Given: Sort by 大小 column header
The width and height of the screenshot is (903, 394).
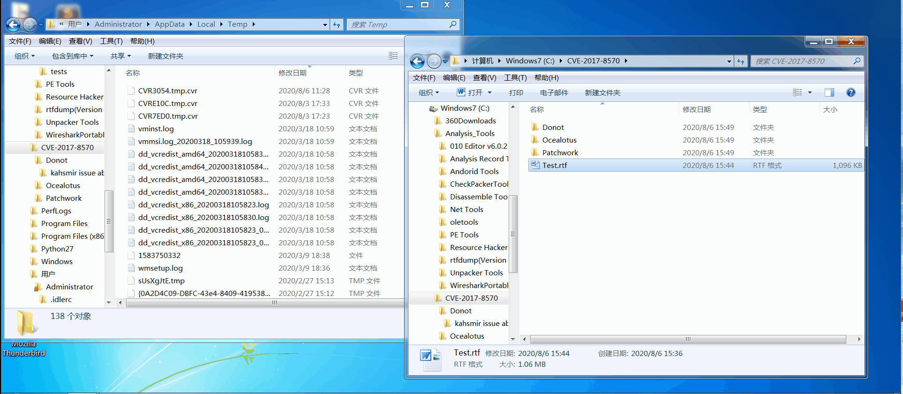Looking at the screenshot, I should coord(830,109).
